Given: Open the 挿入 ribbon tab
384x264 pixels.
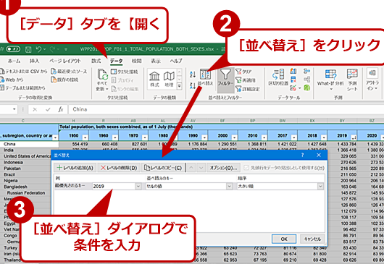Looking at the screenshot, I should [34, 61].
